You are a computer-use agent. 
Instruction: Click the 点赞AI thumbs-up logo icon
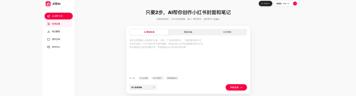pyautogui.click(x=48, y=4)
